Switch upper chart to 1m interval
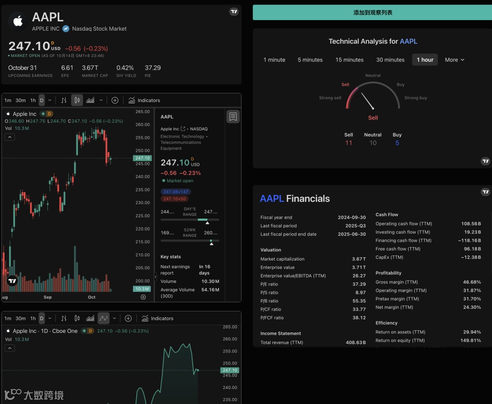The image size is (492, 404). point(8,100)
